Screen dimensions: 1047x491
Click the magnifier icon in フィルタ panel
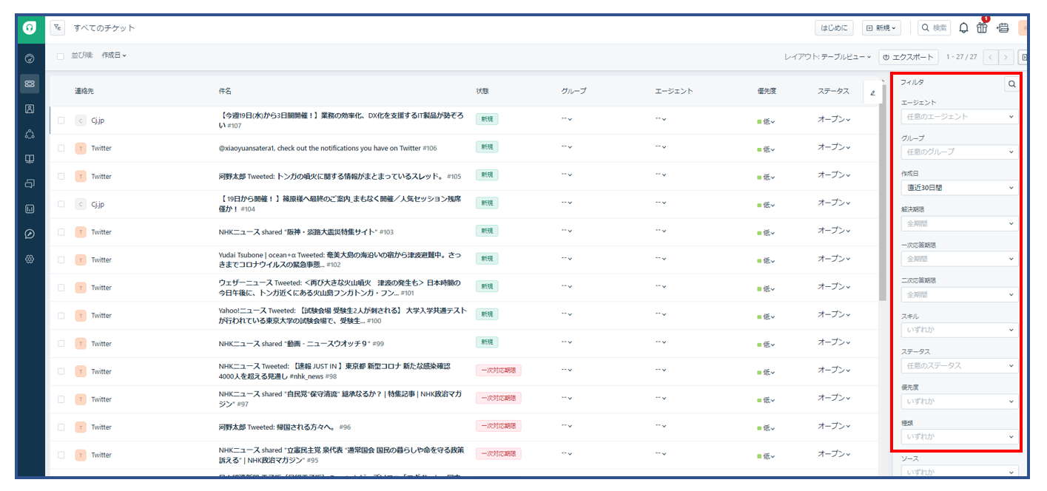(1011, 84)
